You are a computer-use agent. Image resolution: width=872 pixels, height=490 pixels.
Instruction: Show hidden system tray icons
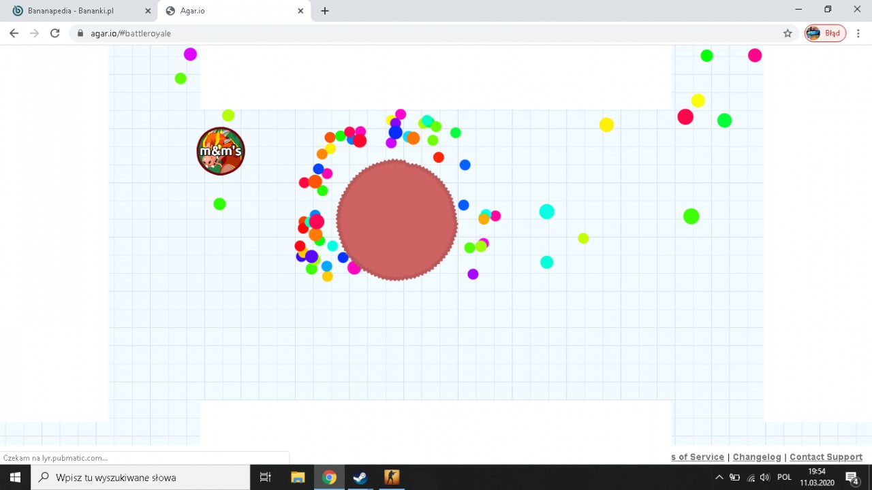[719, 477]
